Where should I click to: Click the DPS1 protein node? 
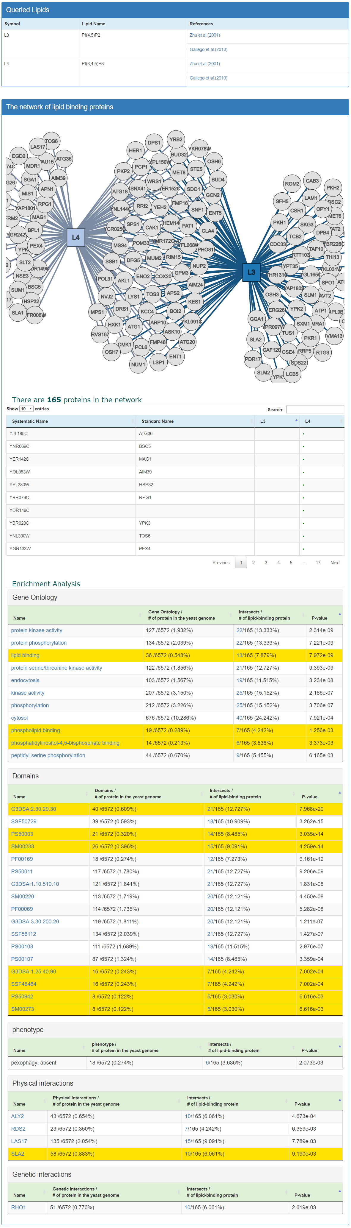[154, 143]
